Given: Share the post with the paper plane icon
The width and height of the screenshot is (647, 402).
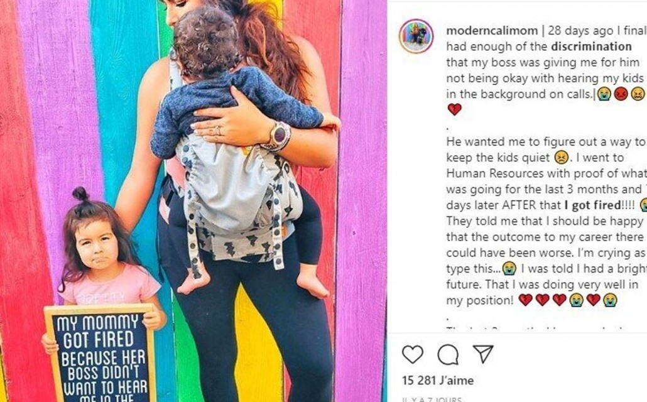Looking at the screenshot, I should pyautogui.click(x=483, y=354).
